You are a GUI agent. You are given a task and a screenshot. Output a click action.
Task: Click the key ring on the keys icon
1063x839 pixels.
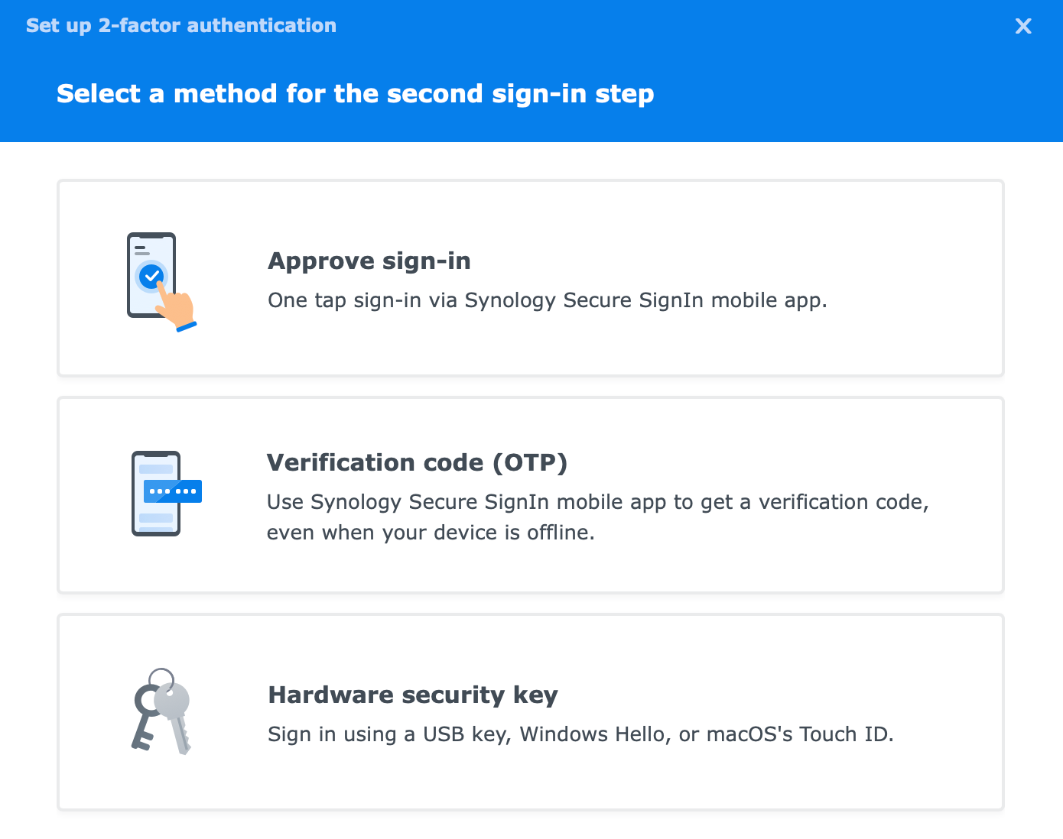tap(161, 675)
